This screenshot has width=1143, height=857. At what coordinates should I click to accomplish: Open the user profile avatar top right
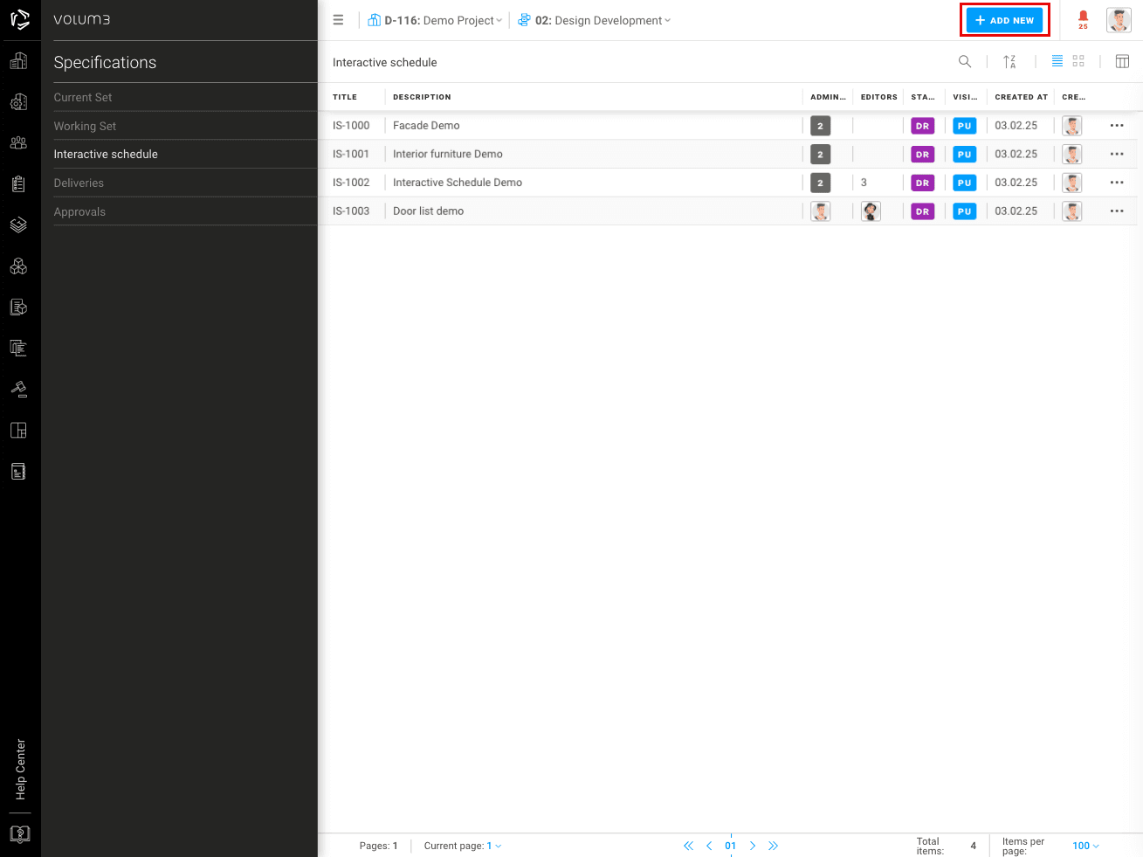pos(1119,20)
